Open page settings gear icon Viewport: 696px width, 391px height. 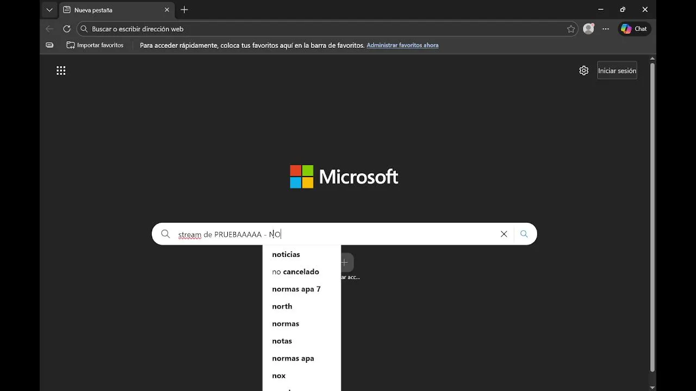(x=584, y=71)
